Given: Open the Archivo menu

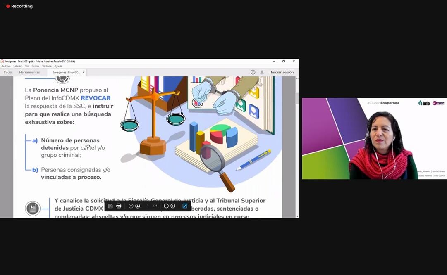Looking at the screenshot, I should 6,66.
